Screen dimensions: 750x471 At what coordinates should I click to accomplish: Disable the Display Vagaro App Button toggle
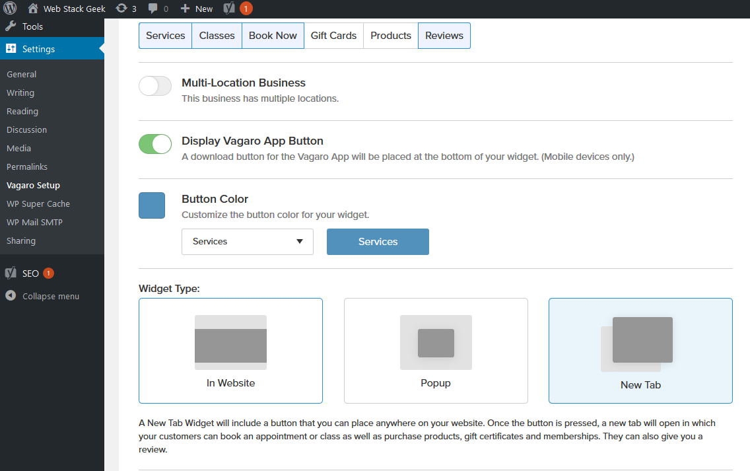[155, 144]
